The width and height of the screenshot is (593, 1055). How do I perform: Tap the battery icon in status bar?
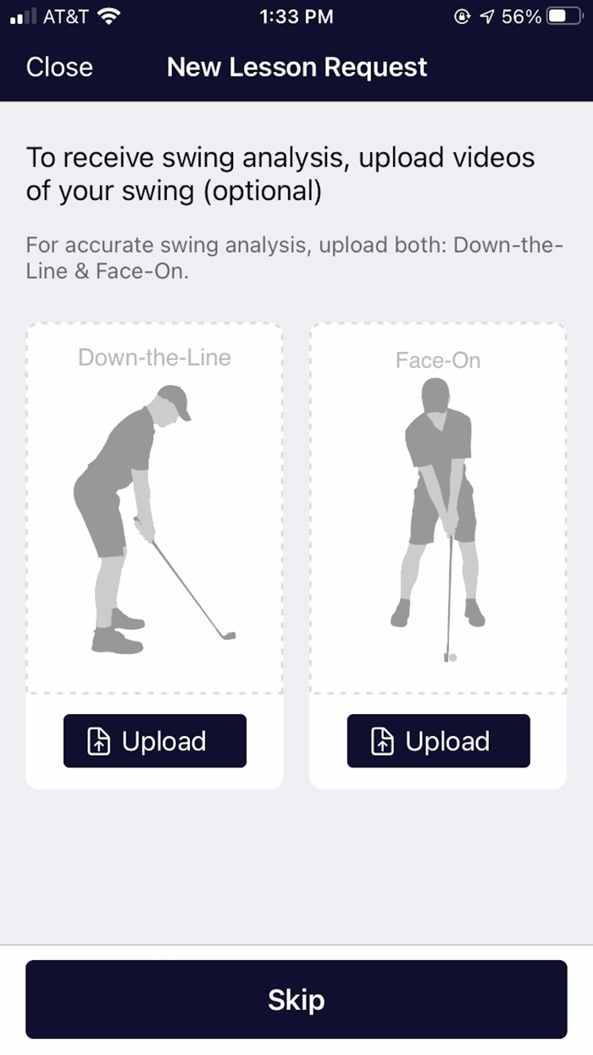(564, 16)
